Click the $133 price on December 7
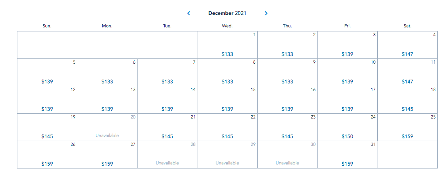Viewport: 447px width, 183px height. click(167, 81)
